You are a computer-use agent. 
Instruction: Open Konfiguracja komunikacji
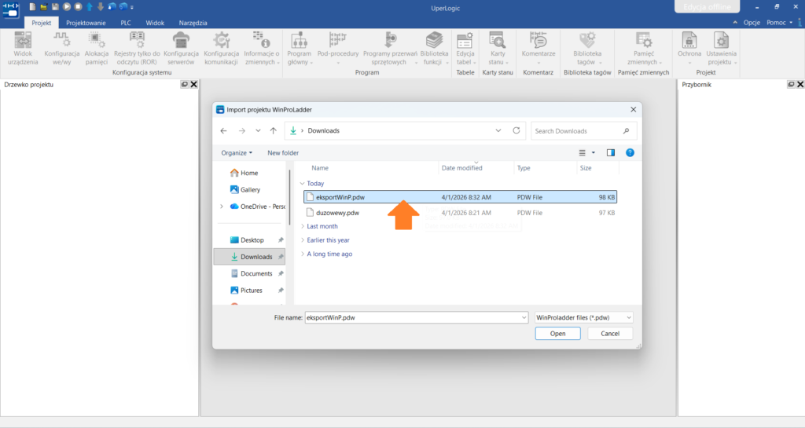(221, 49)
